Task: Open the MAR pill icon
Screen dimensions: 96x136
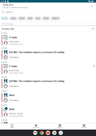Action: 6,109
